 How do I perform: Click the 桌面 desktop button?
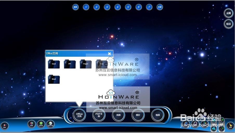229,13
